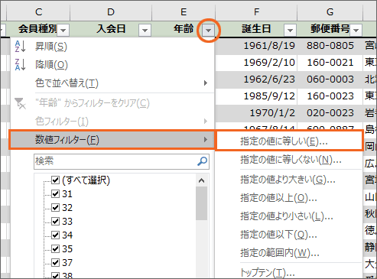The height and width of the screenshot is (279, 377).
Task: Choose 指定の値より大きい filter option
Action: click(x=289, y=180)
